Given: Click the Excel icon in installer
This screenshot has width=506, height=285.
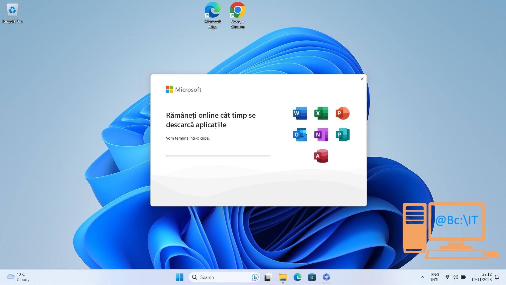Looking at the screenshot, I should tap(321, 113).
